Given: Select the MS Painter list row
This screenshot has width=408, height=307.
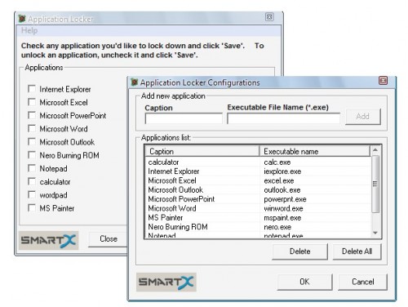Looking at the screenshot, I should [x=258, y=218].
